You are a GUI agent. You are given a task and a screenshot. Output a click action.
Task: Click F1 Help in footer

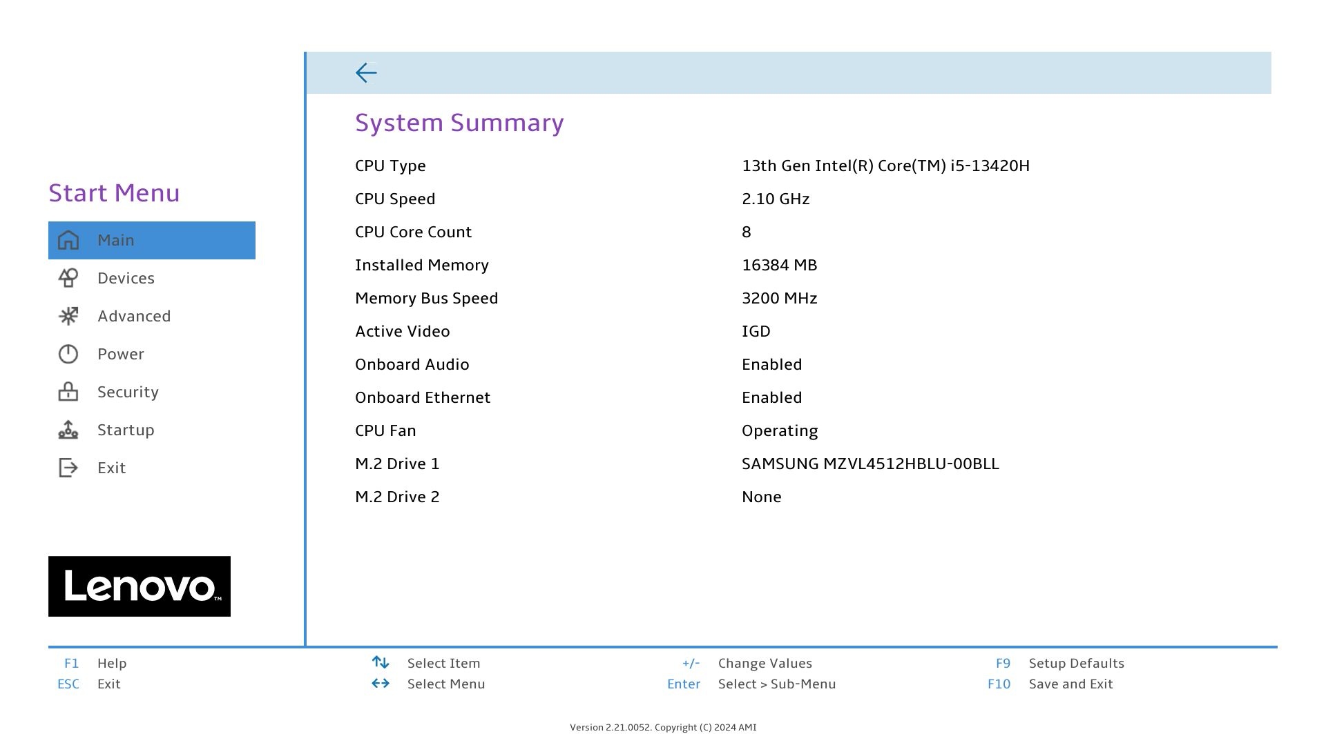[111, 663]
